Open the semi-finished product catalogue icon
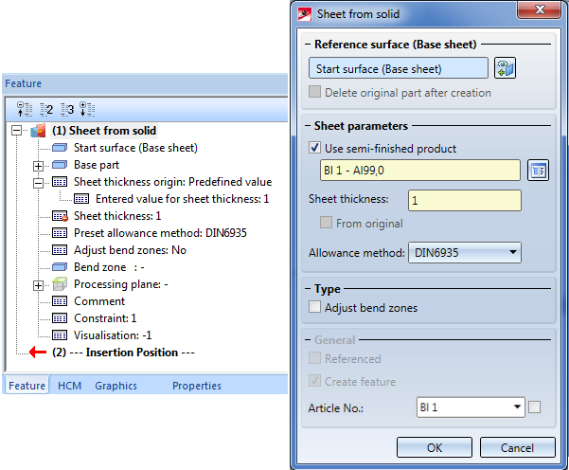 point(539,171)
